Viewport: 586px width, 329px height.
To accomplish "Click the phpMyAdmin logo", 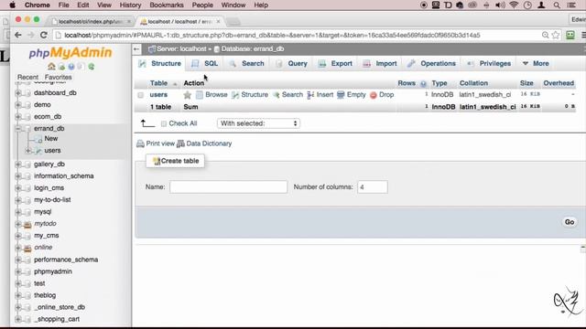I will [x=71, y=53].
